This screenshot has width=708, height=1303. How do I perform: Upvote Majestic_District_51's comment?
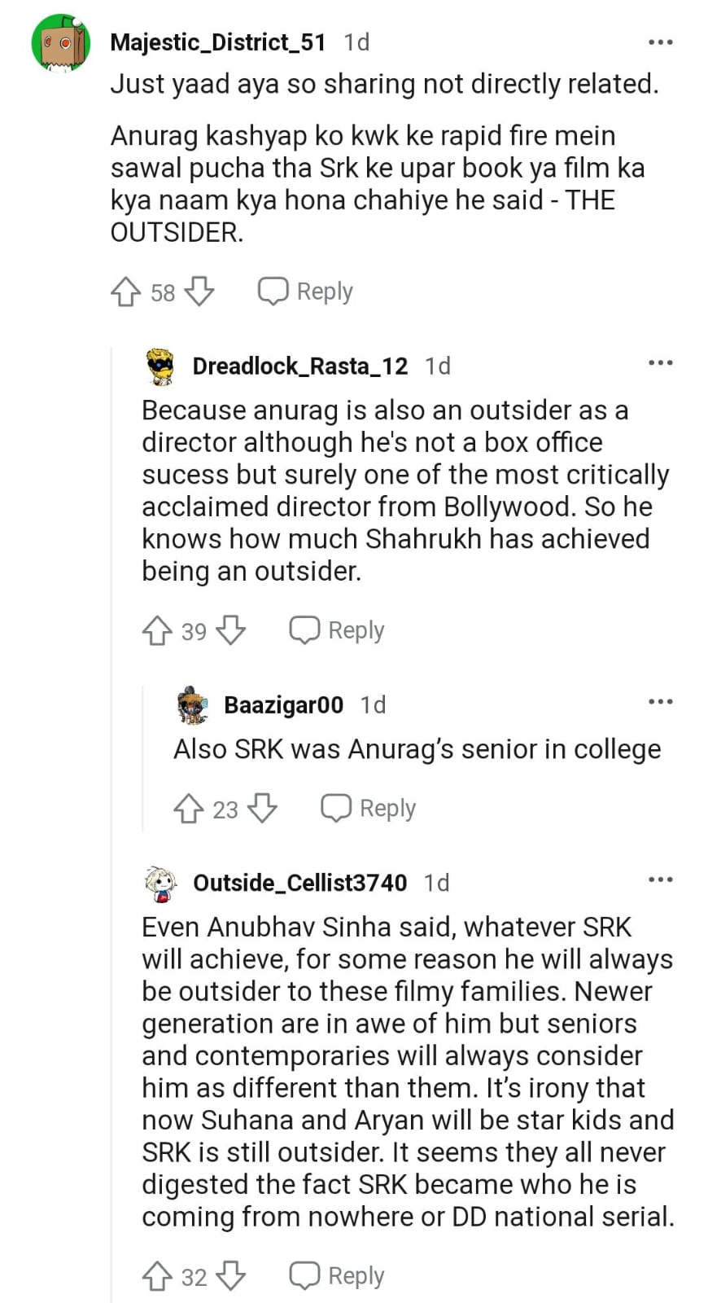pos(125,292)
